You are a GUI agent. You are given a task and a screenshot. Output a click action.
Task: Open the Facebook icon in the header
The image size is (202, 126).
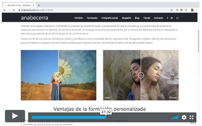pos(167,18)
